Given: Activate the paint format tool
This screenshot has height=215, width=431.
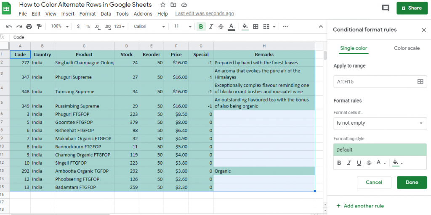Looking at the screenshot, I should [39, 26].
